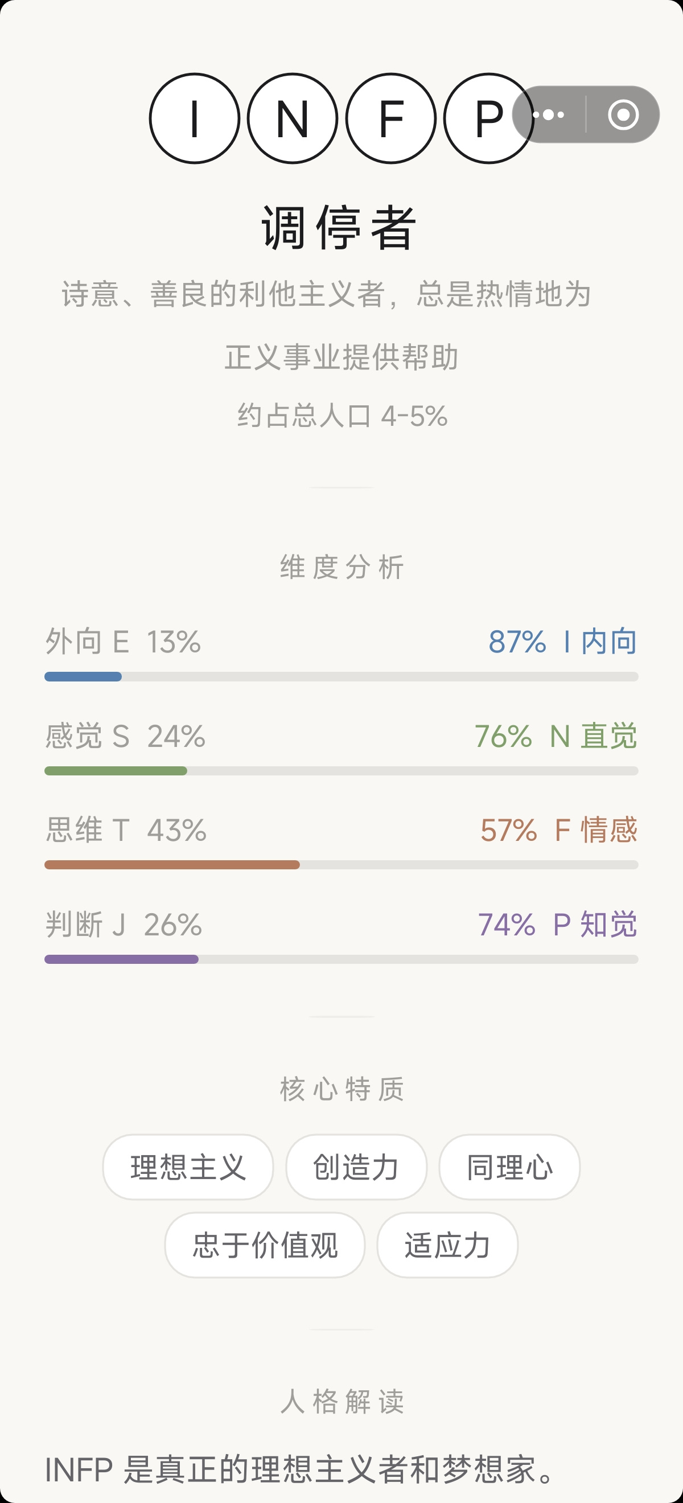
Task: Tap the circular close mini program icon
Action: point(623,114)
